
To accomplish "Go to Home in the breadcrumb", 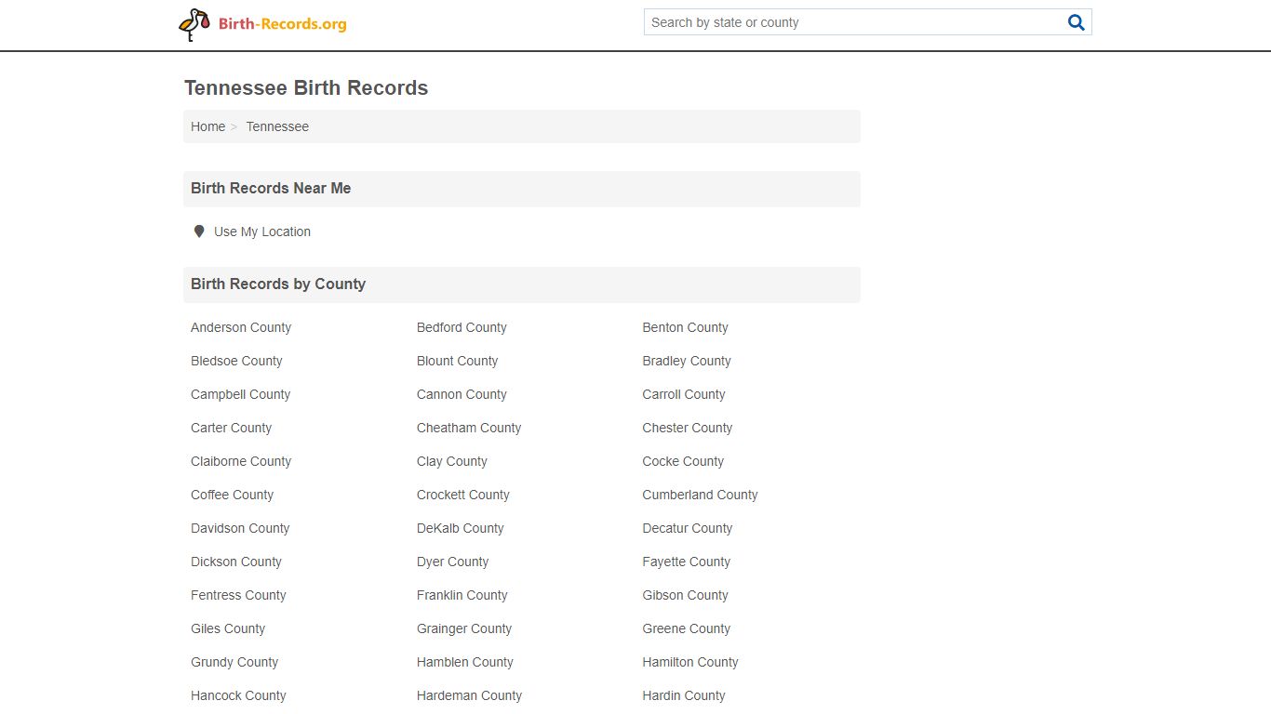I will tap(207, 126).
